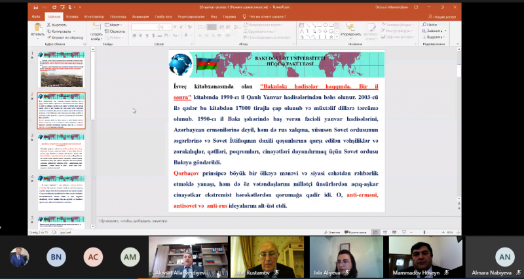Click the slide thumbnail panel scrollbar
Image resolution: width=524 pixels, height=279 pixels.
93,138
